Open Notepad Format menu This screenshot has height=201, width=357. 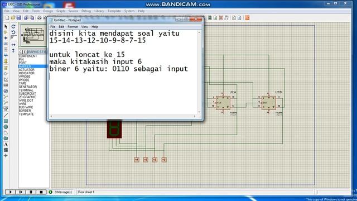click(73, 27)
